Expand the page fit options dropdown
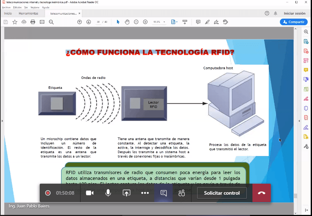 [x=177, y=22]
